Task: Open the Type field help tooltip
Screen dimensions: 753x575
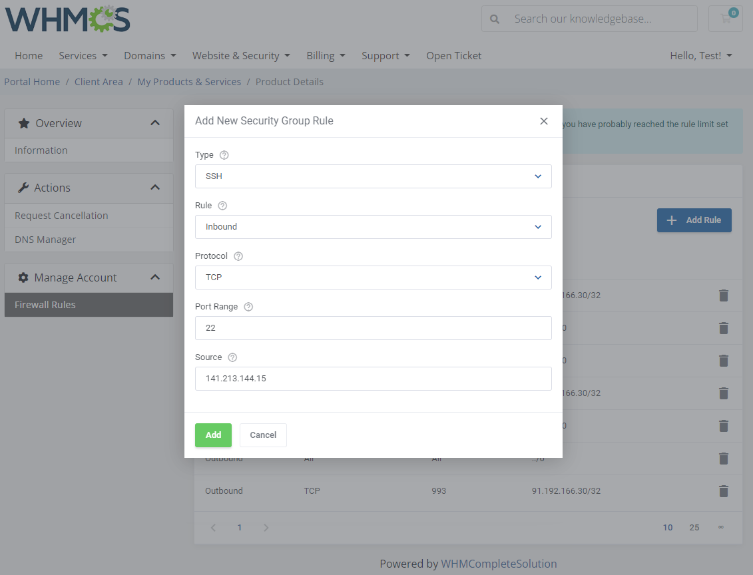Action: coord(224,154)
